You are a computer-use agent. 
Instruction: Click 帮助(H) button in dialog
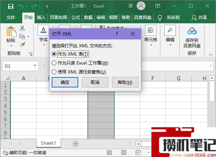pyautogui.click(x=125, y=82)
